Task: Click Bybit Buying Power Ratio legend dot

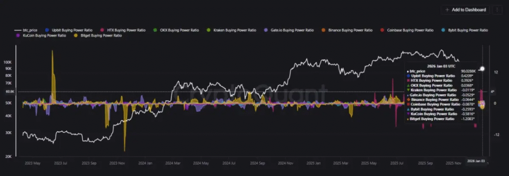Action: pyautogui.click(x=443, y=30)
